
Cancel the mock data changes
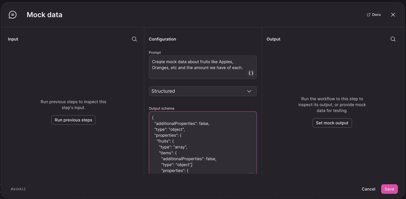tap(368, 189)
